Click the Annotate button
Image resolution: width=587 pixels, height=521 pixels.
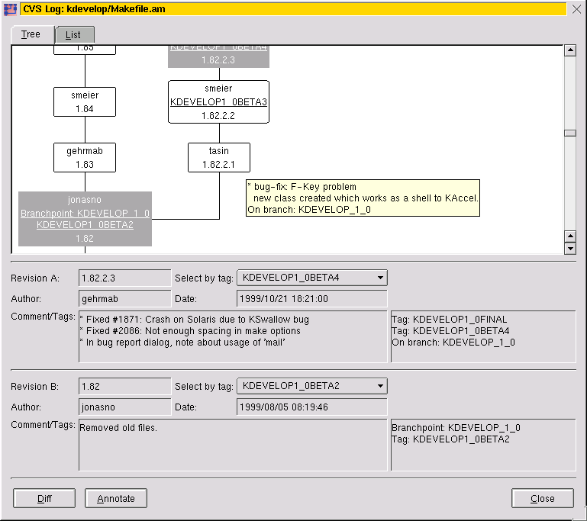[116, 498]
